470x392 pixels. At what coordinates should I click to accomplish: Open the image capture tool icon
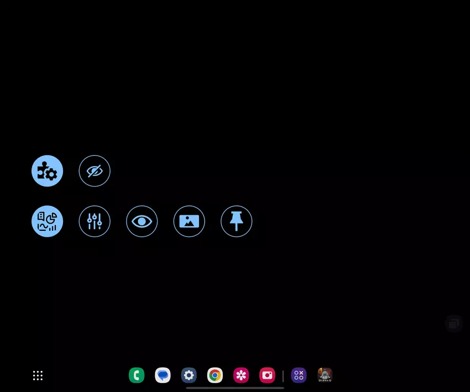(x=189, y=221)
